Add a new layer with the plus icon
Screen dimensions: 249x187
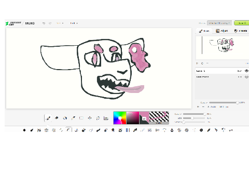tap(198, 107)
